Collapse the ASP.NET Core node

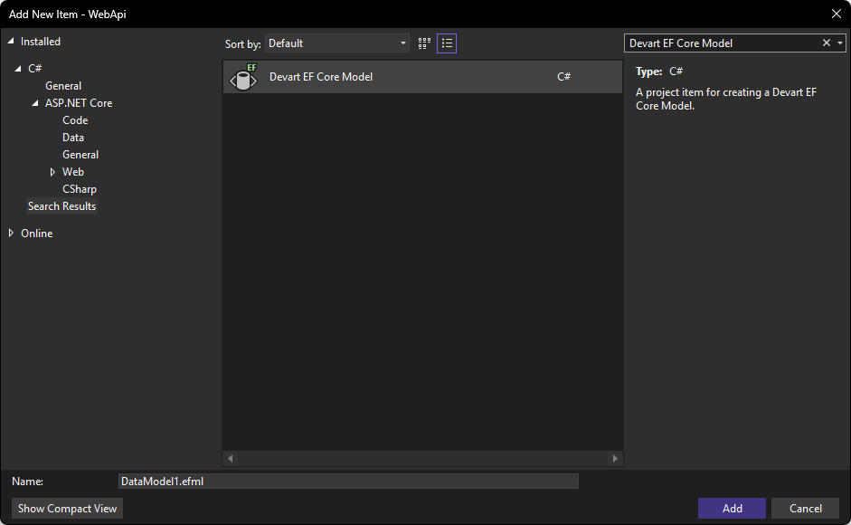click(36, 102)
